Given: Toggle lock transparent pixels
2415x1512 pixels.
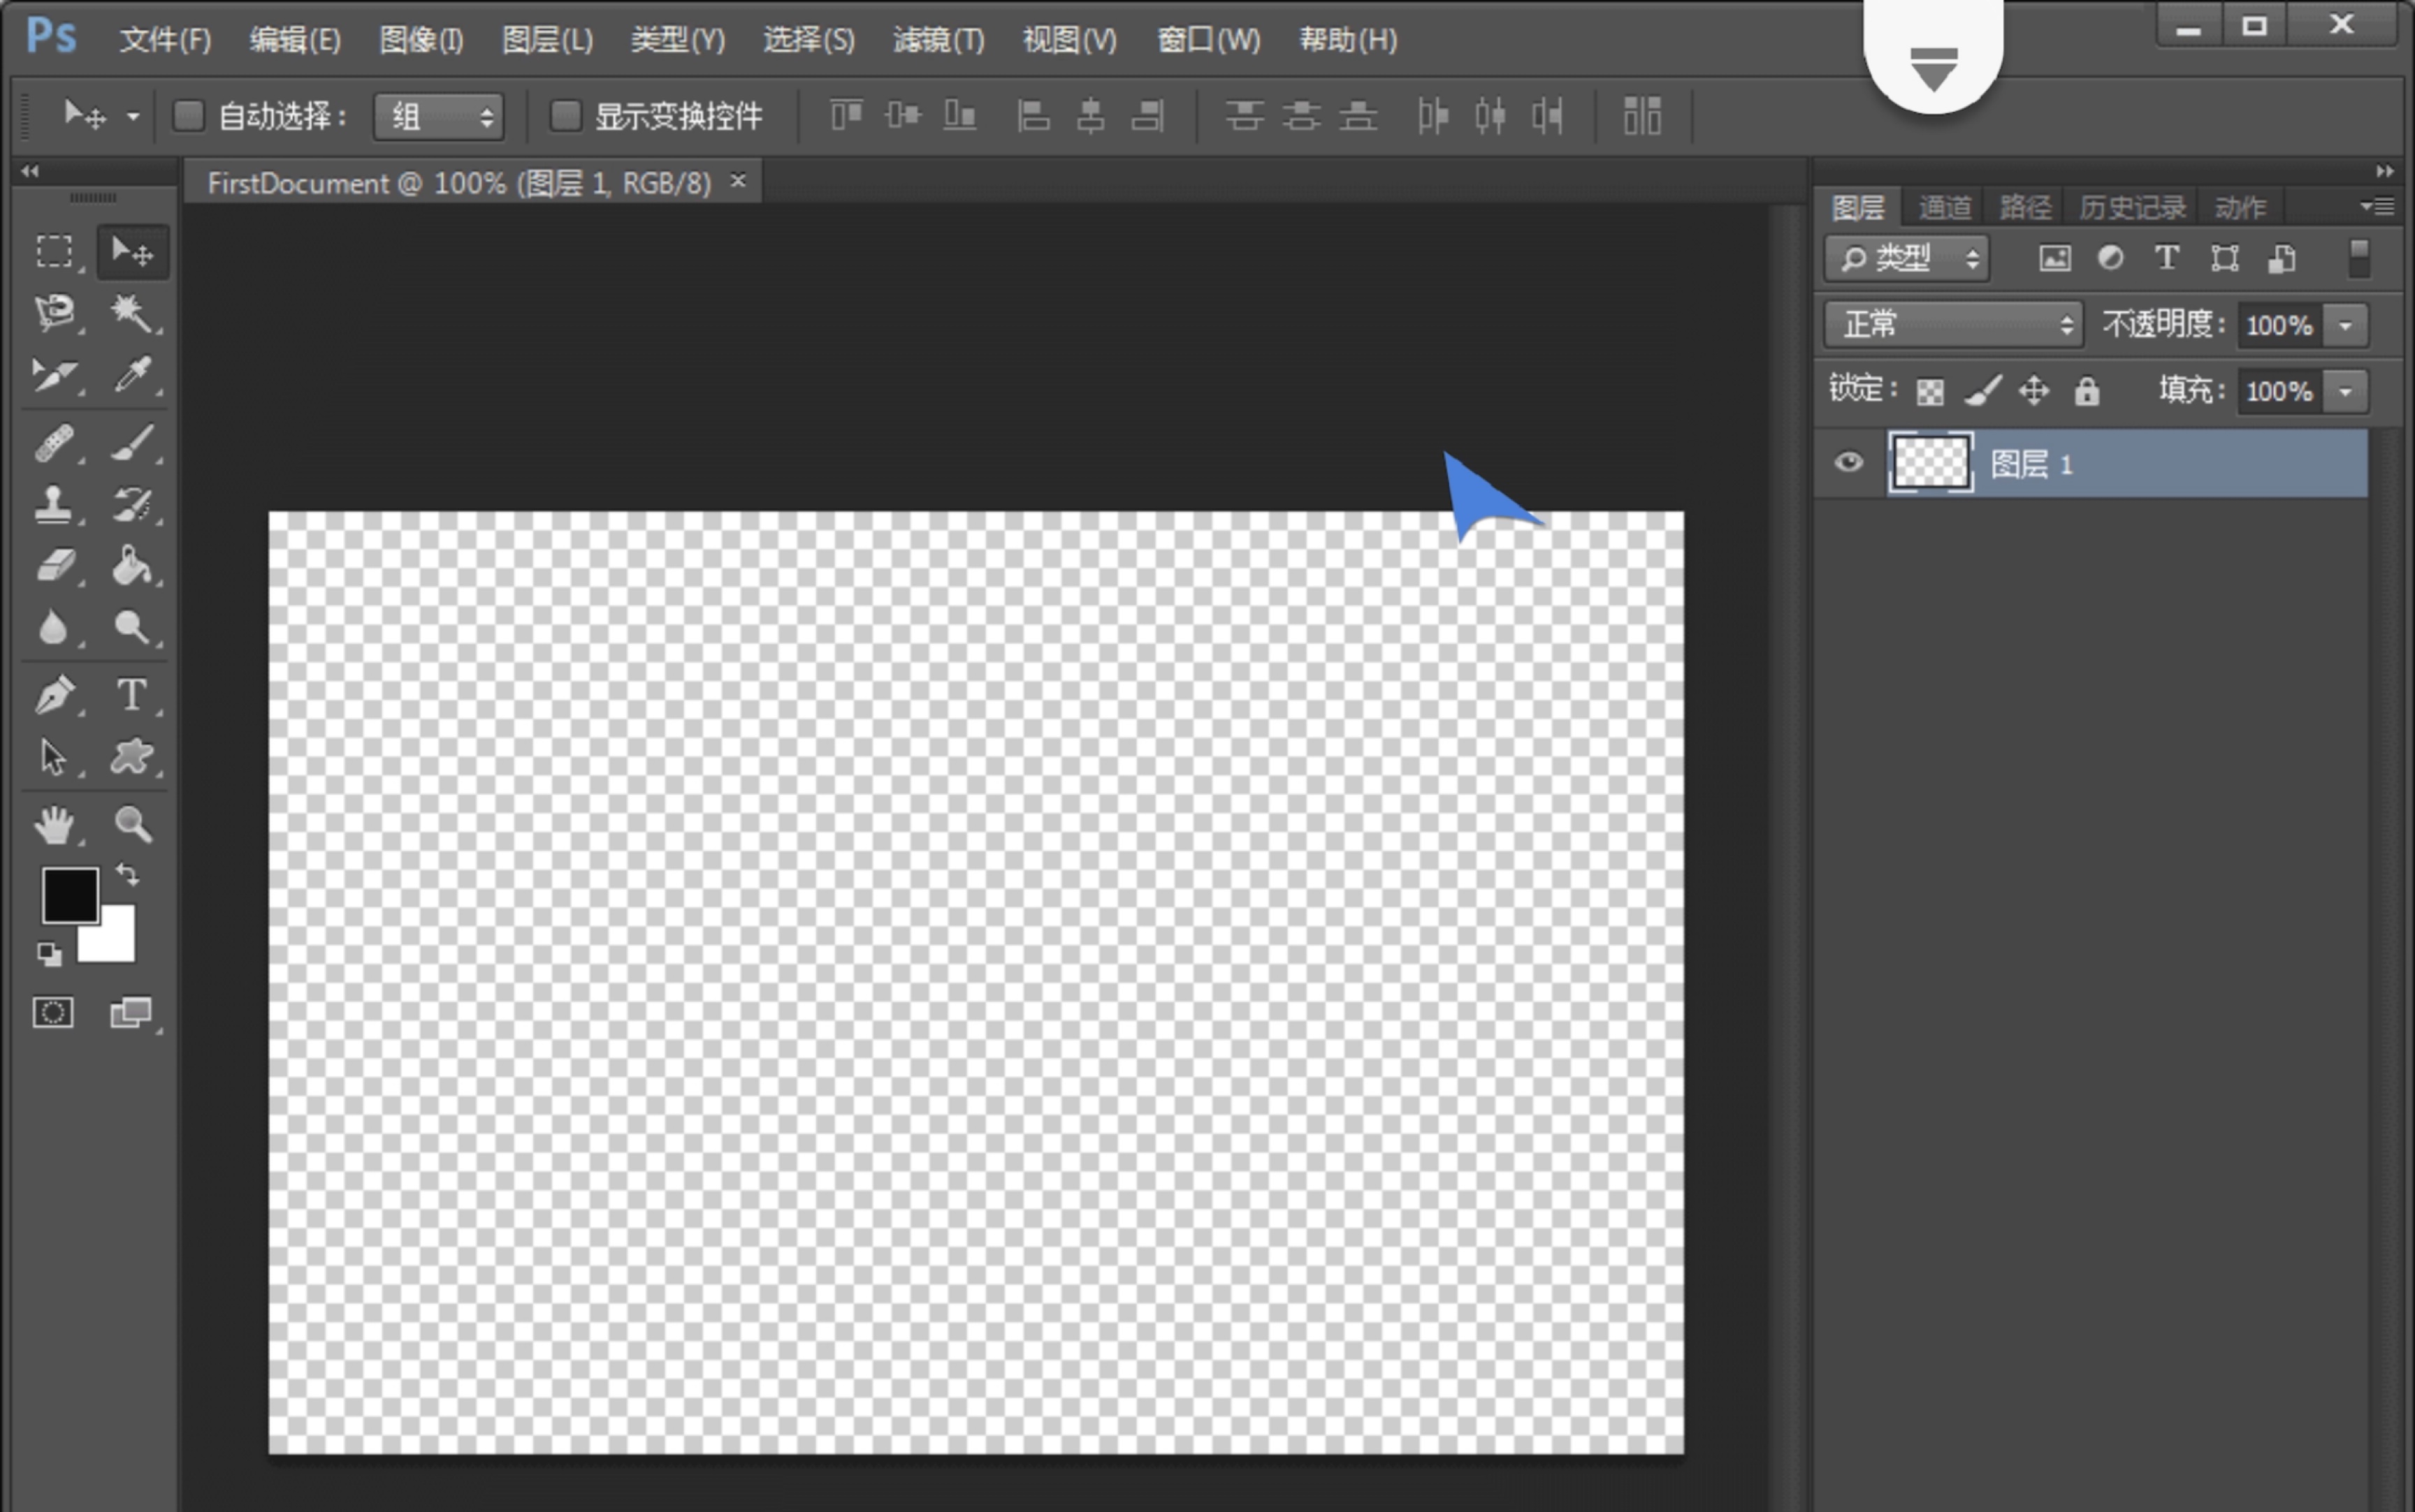Looking at the screenshot, I should pyautogui.click(x=1930, y=391).
